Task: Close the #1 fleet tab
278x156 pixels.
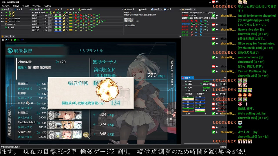Action: (41, 10)
